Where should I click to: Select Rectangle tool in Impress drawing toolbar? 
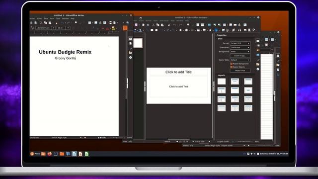152,30
